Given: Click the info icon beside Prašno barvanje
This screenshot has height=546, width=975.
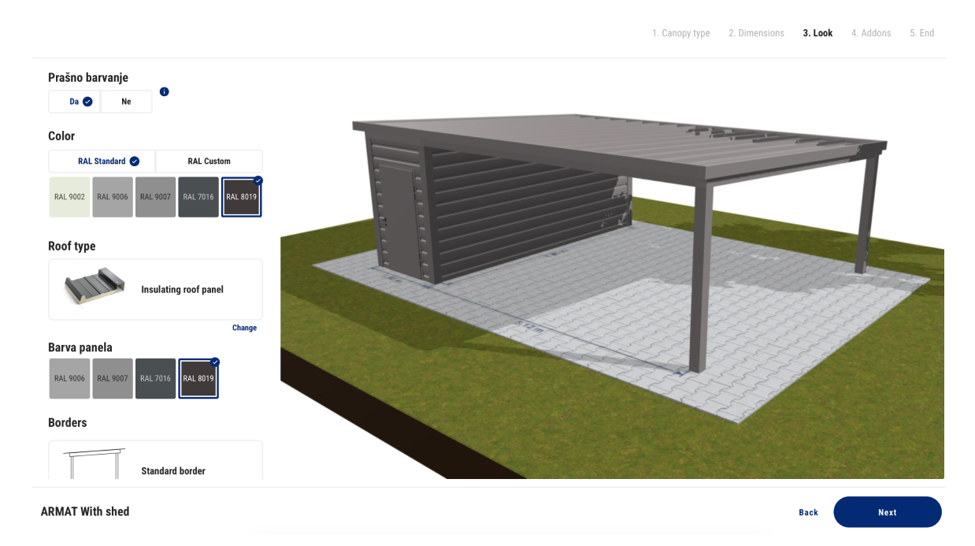Looking at the screenshot, I should (x=164, y=91).
